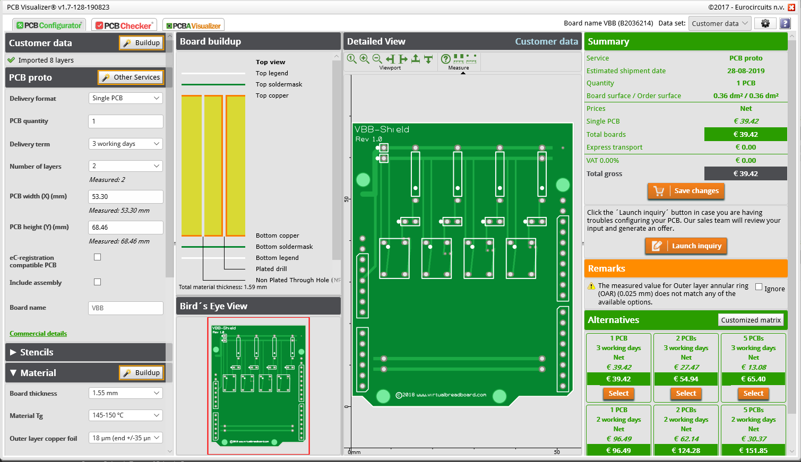The width and height of the screenshot is (801, 462).
Task: Open the PCBA Visualizer tab
Action: tap(193, 24)
